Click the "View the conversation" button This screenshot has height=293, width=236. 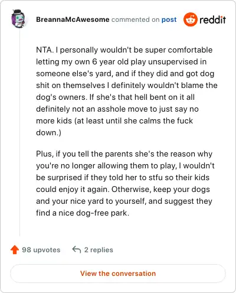click(118, 274)
